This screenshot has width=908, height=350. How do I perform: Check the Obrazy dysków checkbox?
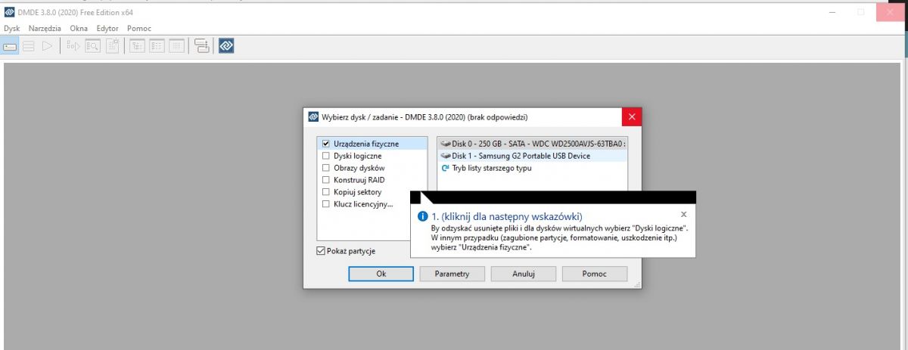(x=326, y=168)
